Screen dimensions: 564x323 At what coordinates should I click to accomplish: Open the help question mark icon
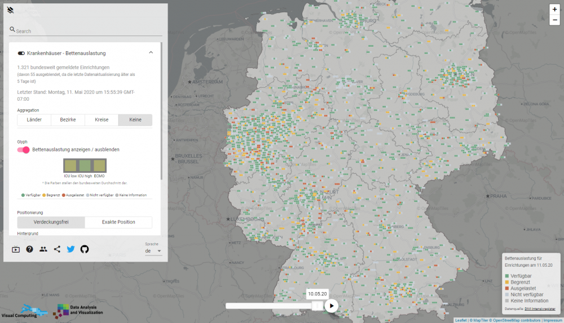click(29, 249)
